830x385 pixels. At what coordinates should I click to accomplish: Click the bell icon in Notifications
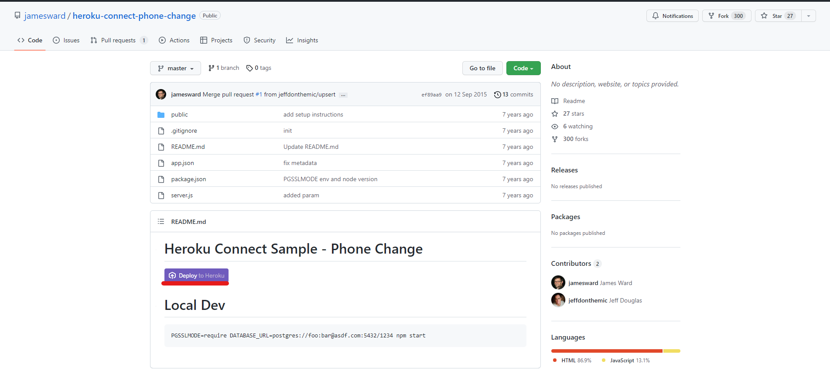tap(656, 16)
